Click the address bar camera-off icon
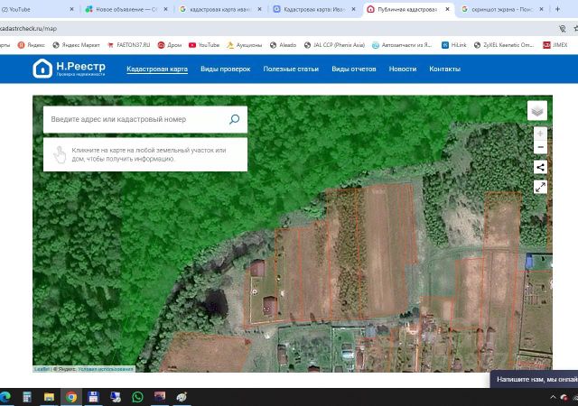Viewport: 578px width, 406px height. [x=563, y=28]
